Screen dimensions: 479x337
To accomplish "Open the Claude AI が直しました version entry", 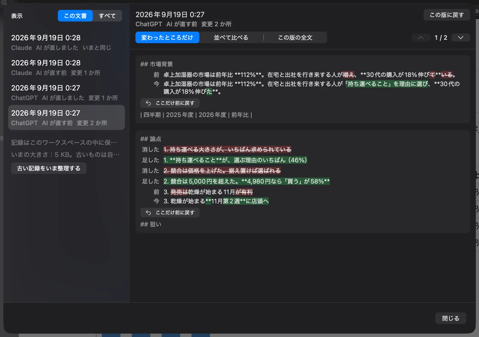I will [66, 43].
